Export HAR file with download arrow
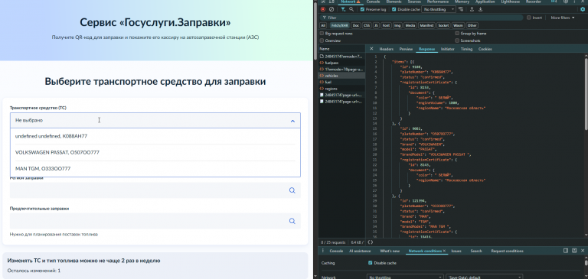Screen dimensions: 588x279 [x=480, y=9]
